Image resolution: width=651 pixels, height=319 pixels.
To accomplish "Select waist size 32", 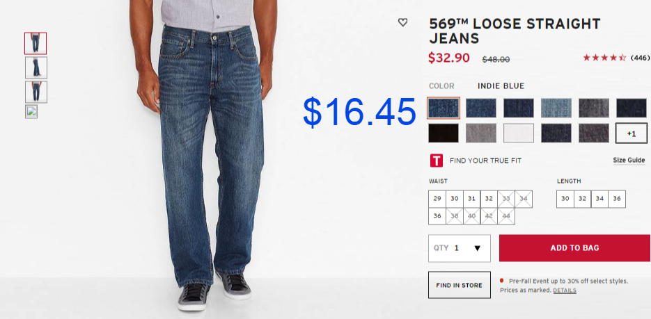I will [x=489, y=199].
